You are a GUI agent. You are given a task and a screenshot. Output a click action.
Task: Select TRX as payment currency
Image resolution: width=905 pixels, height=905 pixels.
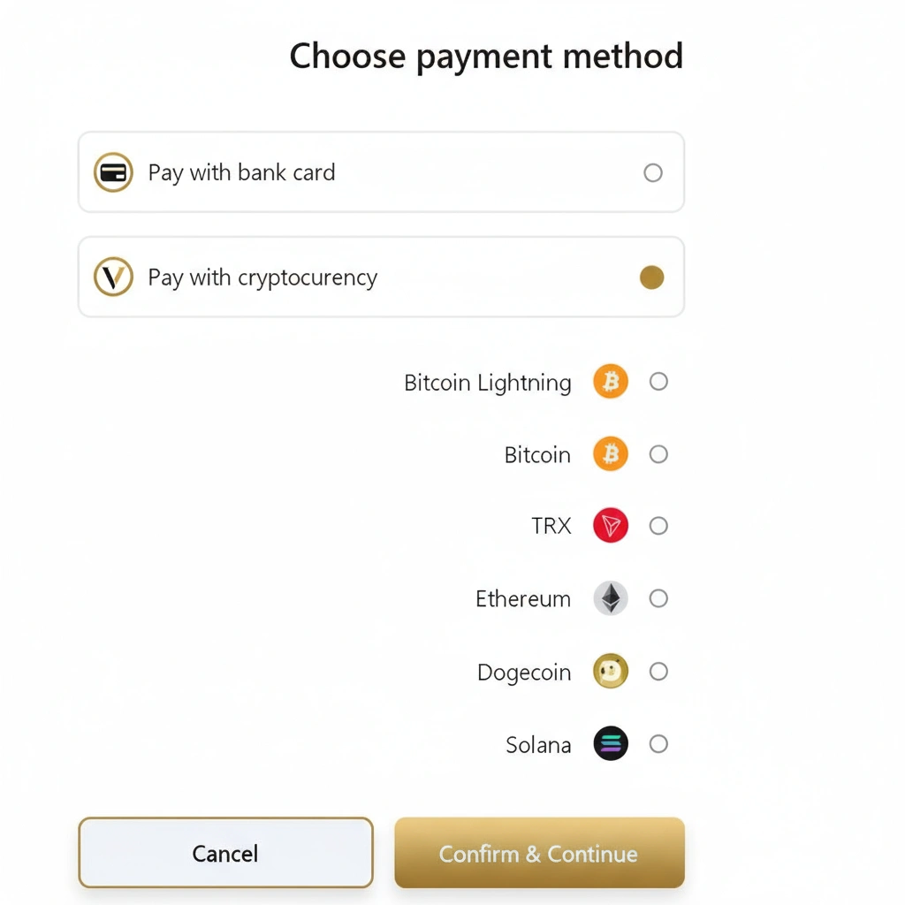[x=658, y=526]
